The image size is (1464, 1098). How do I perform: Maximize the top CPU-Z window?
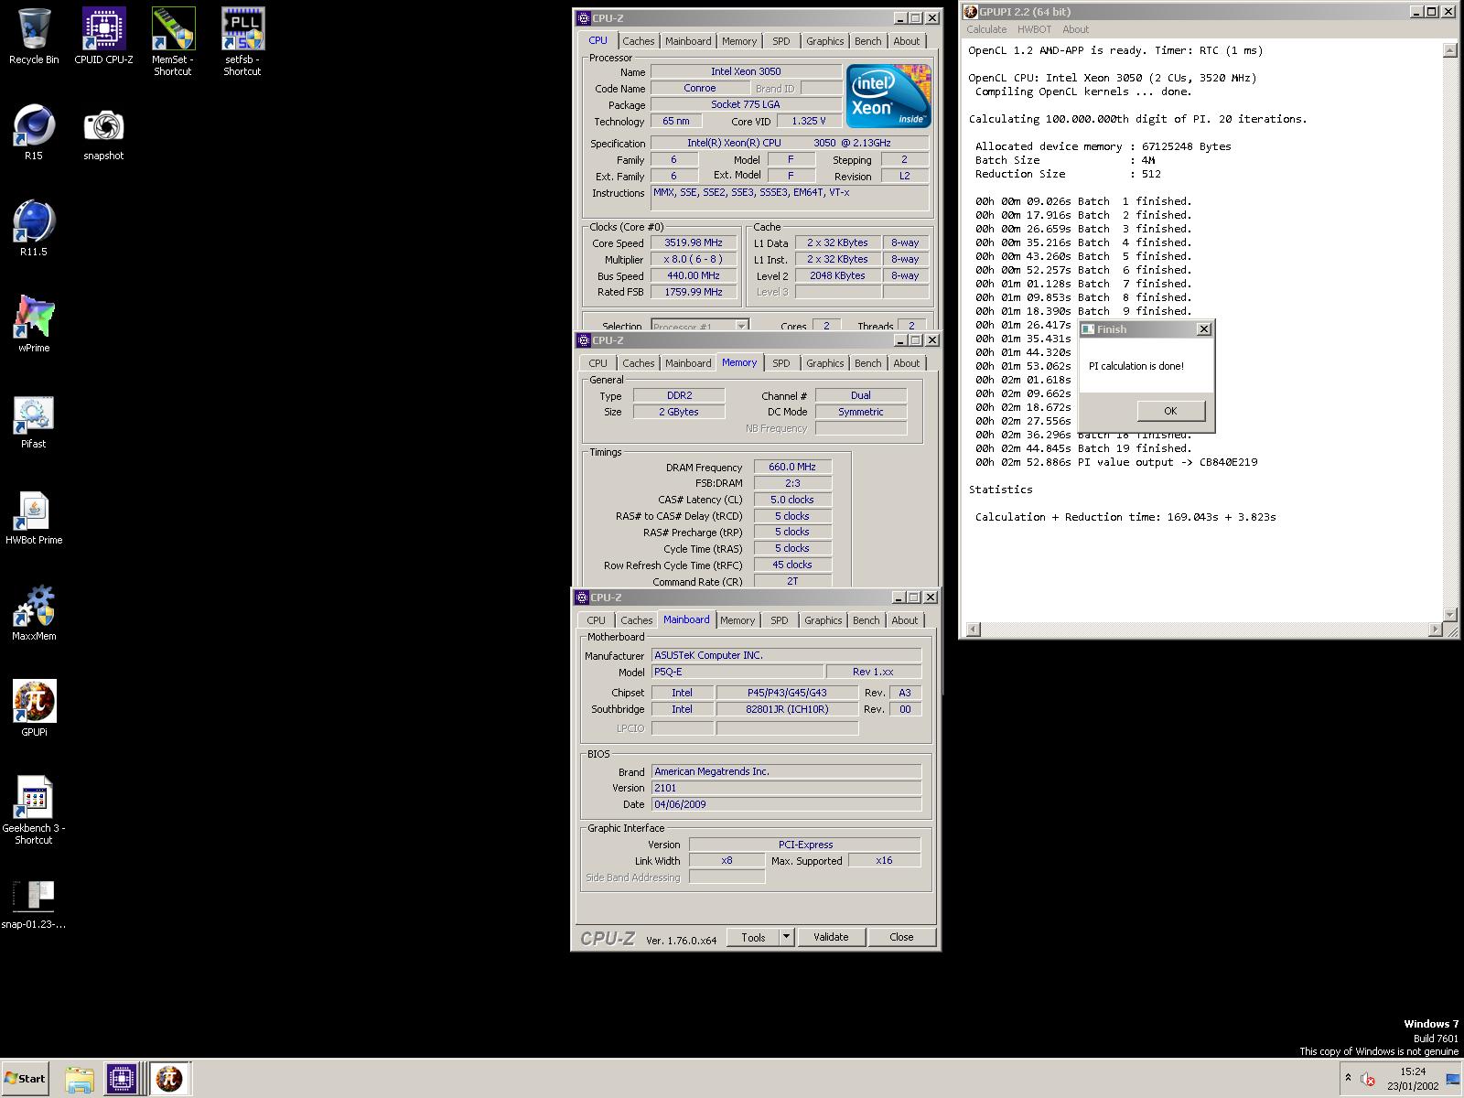coord(915,18)
